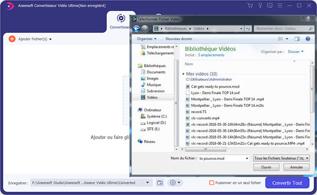Image resolution: width=317 pixels, height=195 pixels.
Task: Click the refresh button beside address bar
Action: pos(248,29)
